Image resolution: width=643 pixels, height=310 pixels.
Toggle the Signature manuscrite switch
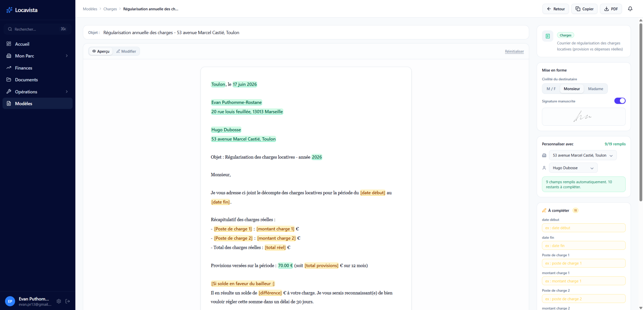620,101
